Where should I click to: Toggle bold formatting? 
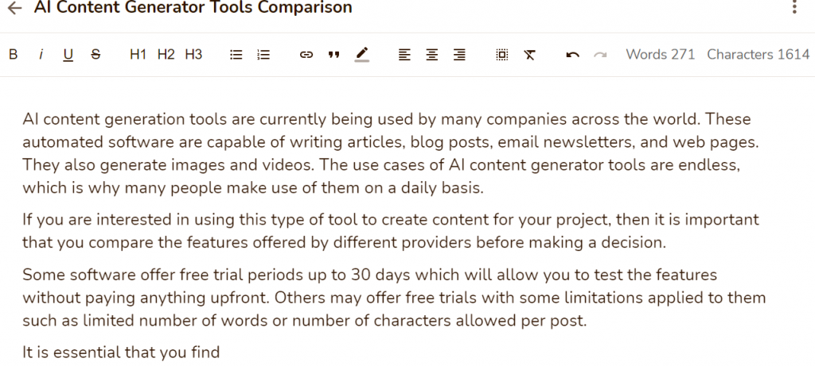pos(14,55)
